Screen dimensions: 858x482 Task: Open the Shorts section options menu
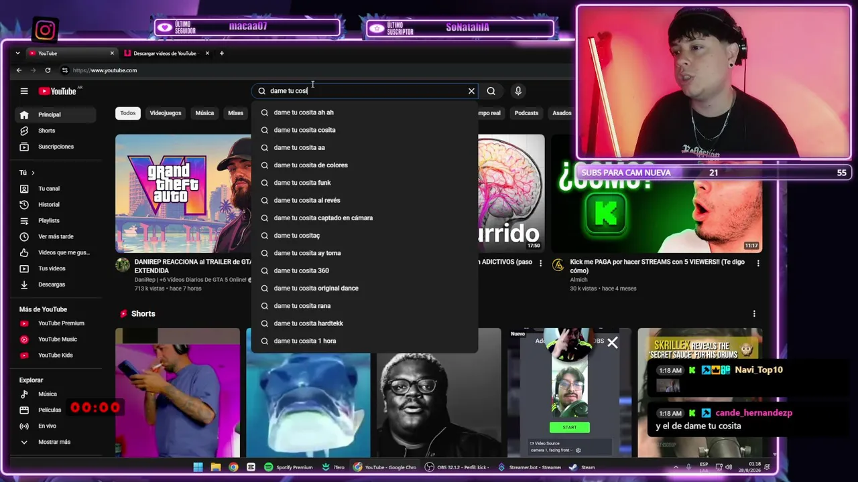point(754,314)
